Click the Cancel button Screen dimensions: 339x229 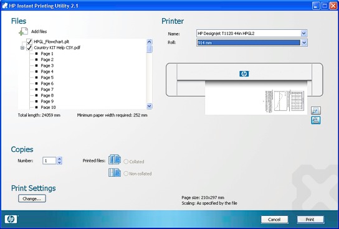(x=274, y=220)
